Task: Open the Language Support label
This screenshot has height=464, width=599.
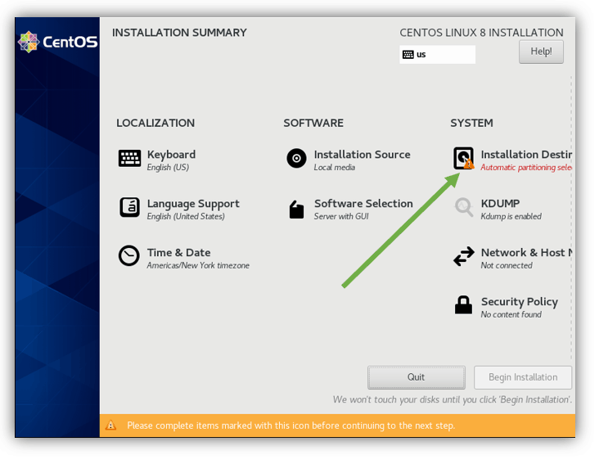Action: pos(193,204)
